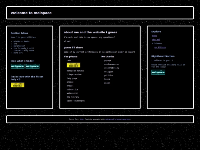Select "papaya" in the No thanks list
This screenshot has height=150, width=200.
pyautogui.click(x=107, y=60)
